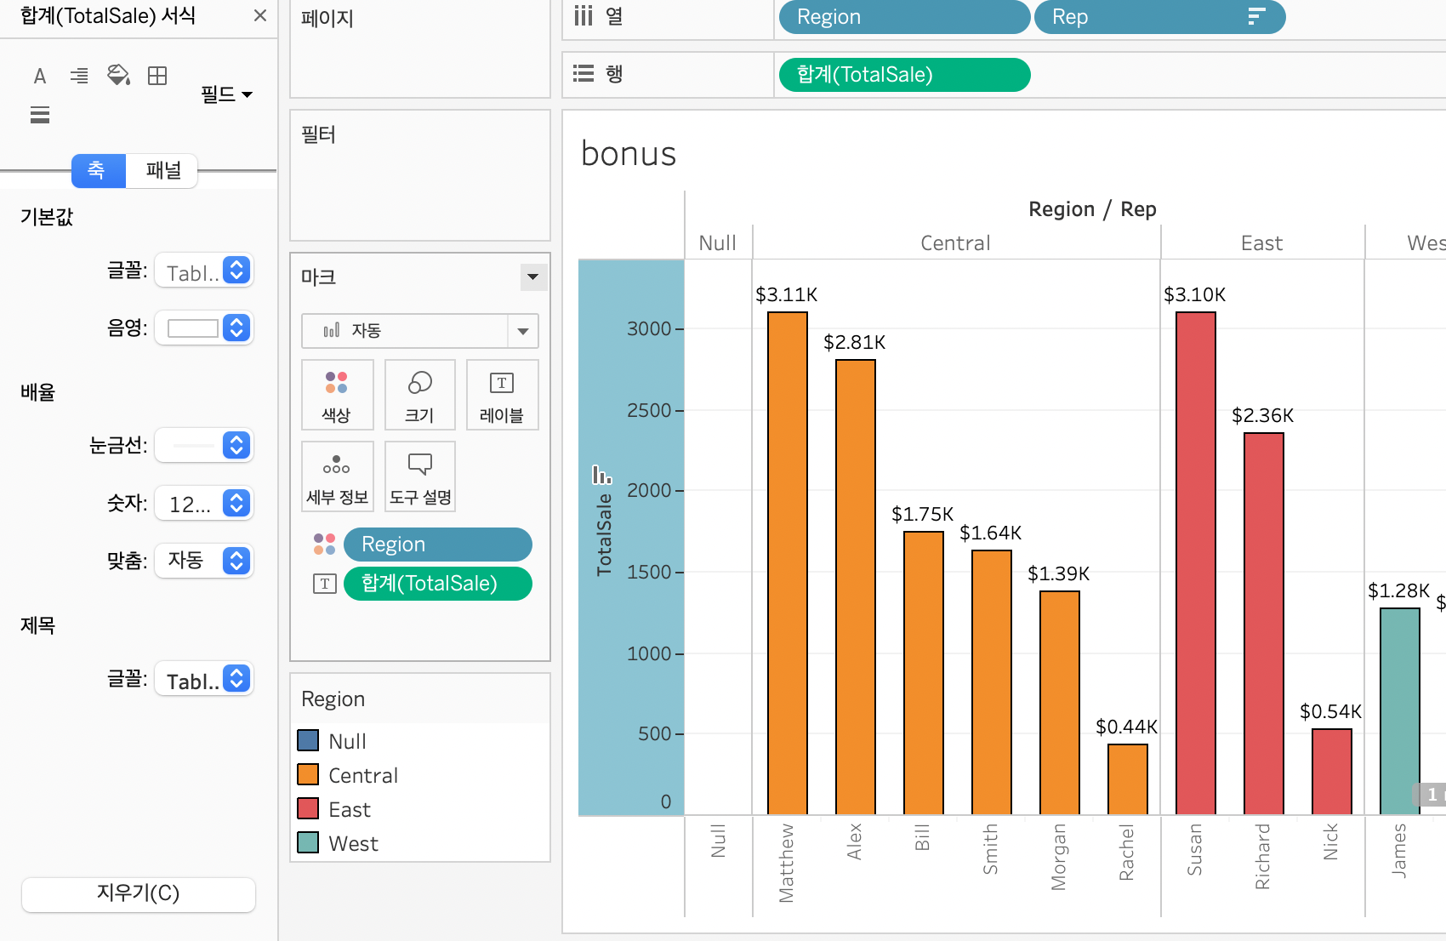The image size is (1446, 941).
Task: Open the shading paint bucket icon
Action: 118,76
